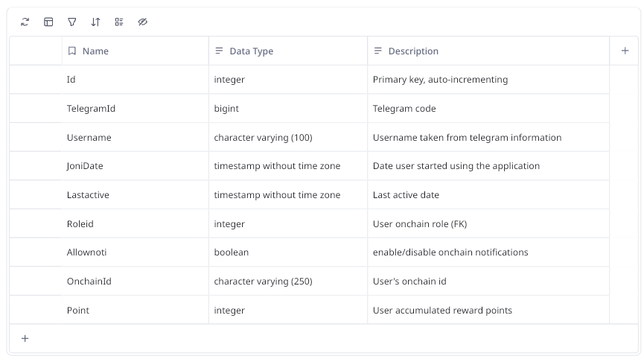Click the group-by list icon

119,22
